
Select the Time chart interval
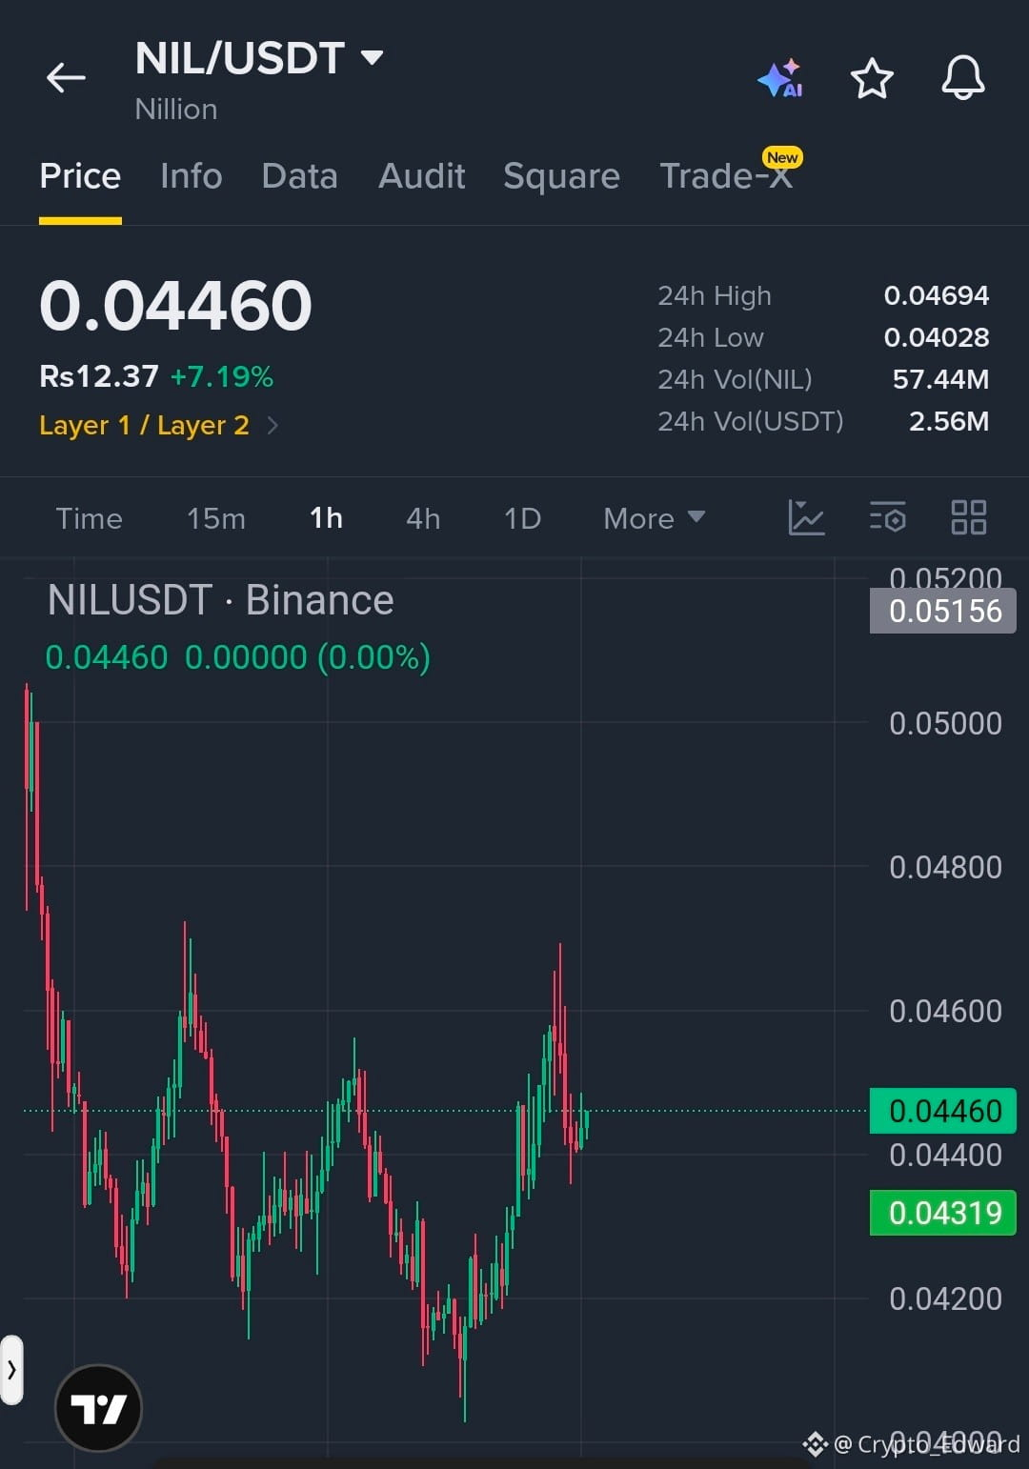tap(90, 518)
